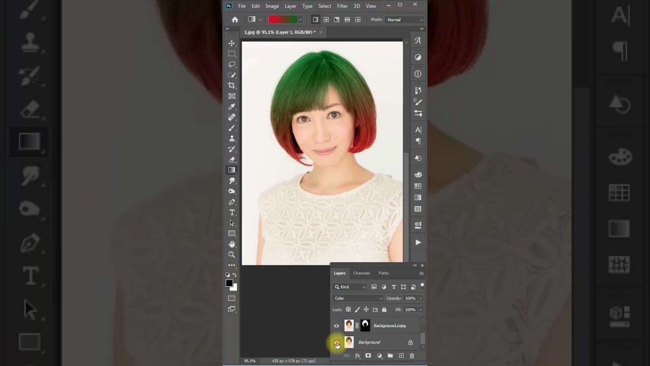
Task: Toggle lock transparent pixels
Action: click(348, 310)
